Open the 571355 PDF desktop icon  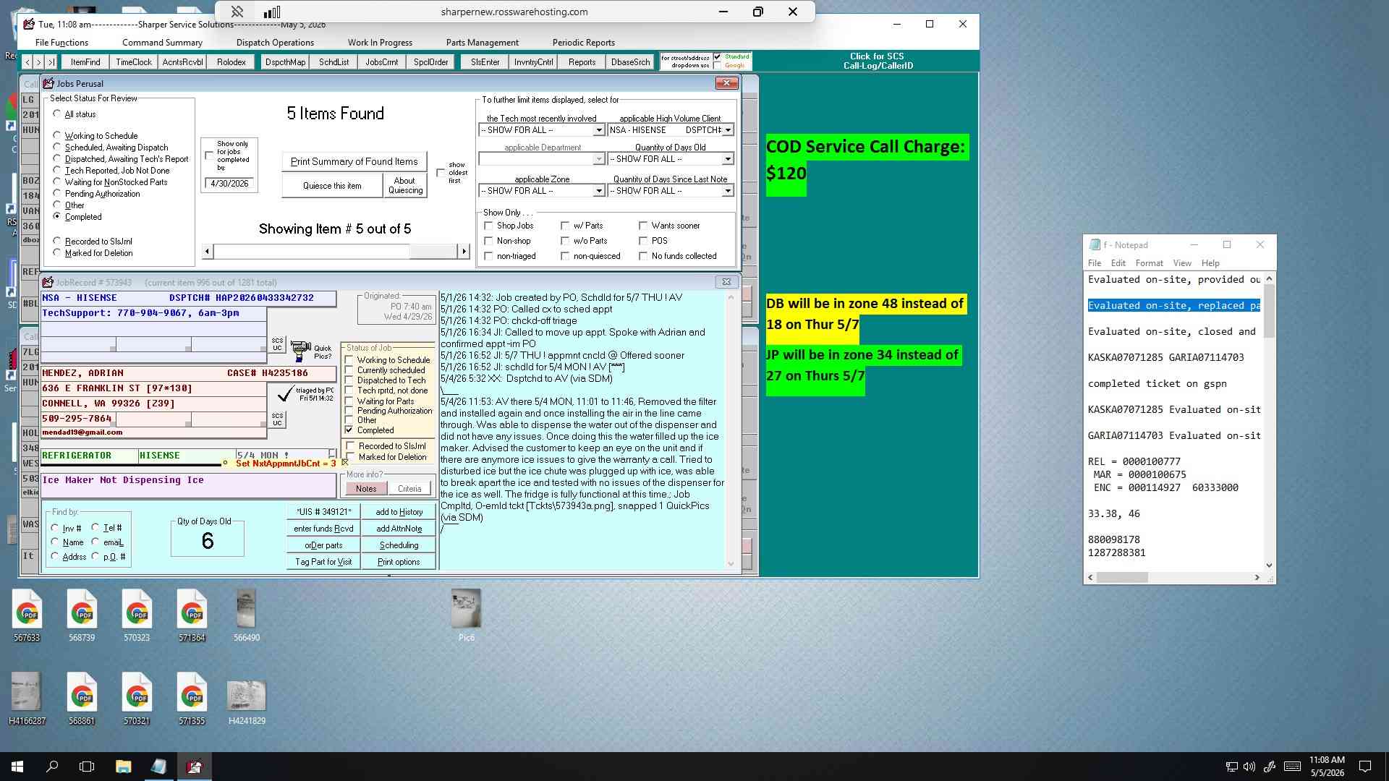(x=192, y=698)
